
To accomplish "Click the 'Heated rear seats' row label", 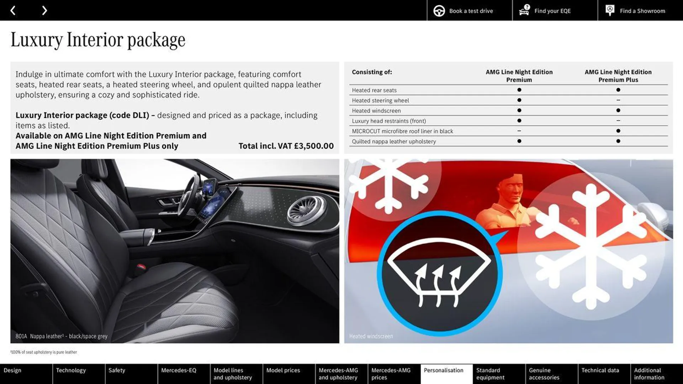I will pos(374,90).
